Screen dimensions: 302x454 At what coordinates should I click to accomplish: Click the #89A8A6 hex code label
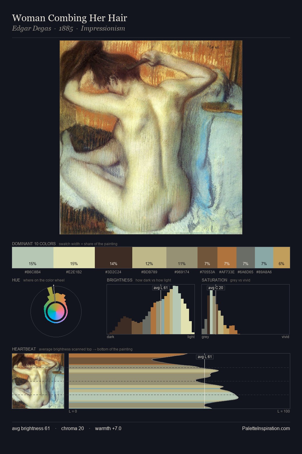264,272
